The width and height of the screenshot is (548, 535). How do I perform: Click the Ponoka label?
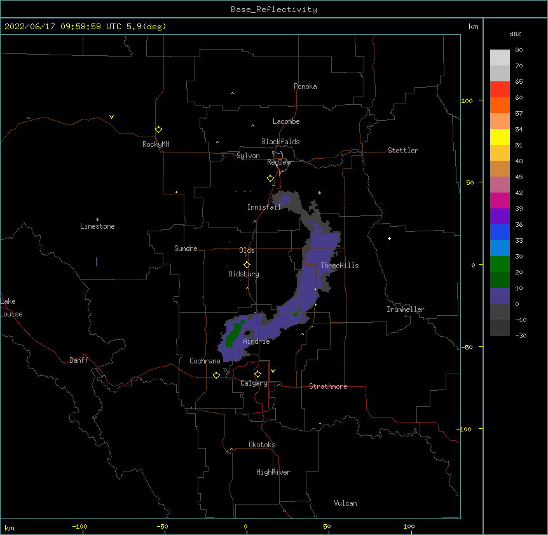pyautogui.click(x=305, y=86)
